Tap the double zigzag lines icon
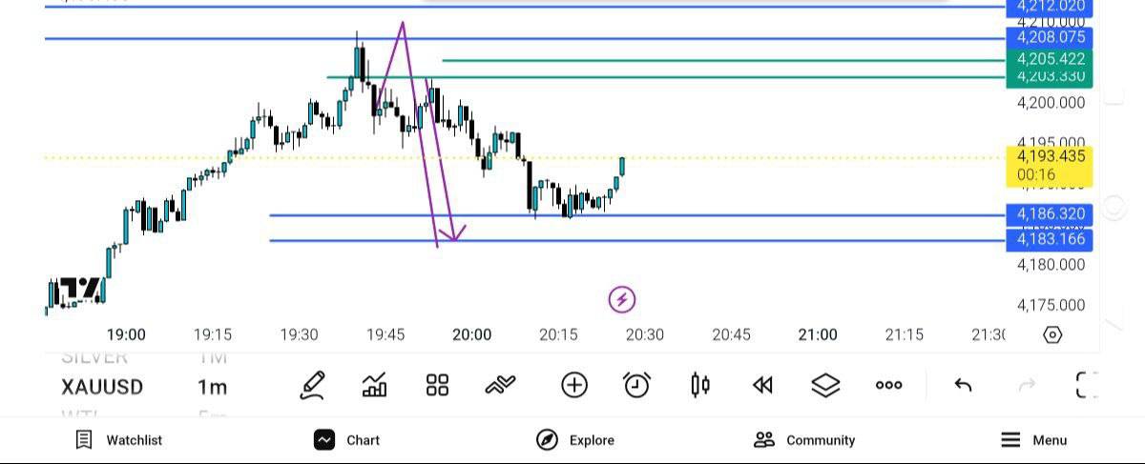 click(500, 385)
